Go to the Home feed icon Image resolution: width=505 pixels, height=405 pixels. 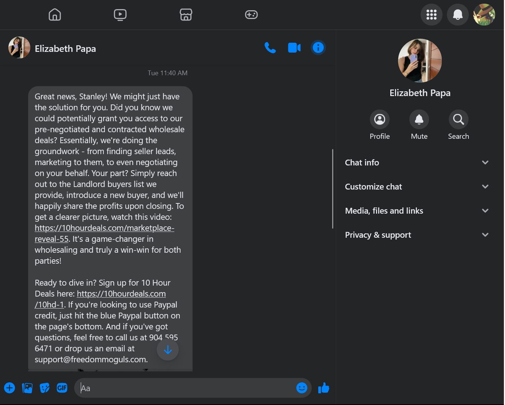55,15
